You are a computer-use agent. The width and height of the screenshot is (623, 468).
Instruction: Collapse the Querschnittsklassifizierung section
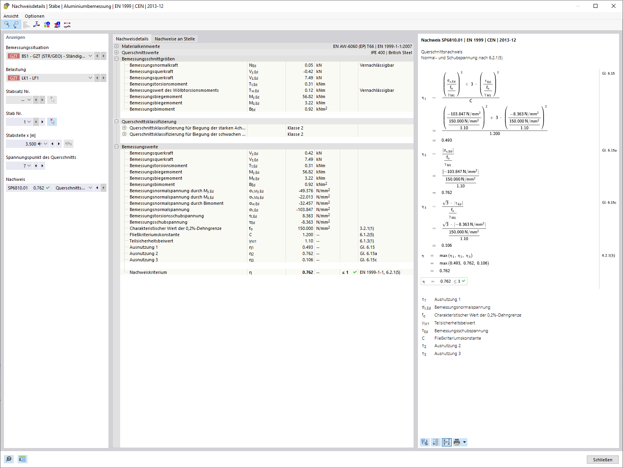(117, 122)
